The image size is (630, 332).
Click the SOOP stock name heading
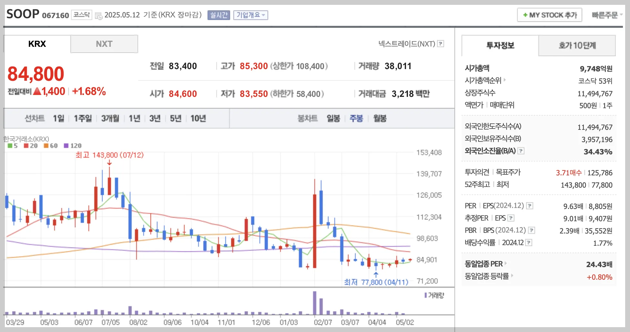tap(23, 14)
